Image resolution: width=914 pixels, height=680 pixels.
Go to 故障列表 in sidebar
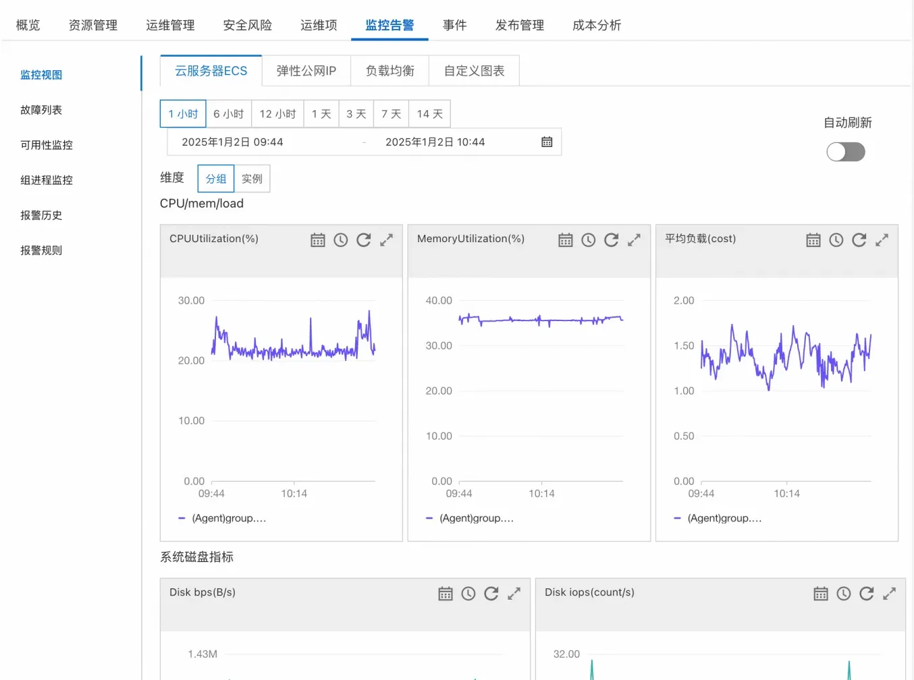click(41, 110)
